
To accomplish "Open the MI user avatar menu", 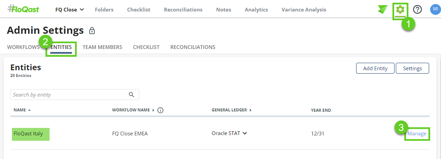I will [x=435, y=9].
